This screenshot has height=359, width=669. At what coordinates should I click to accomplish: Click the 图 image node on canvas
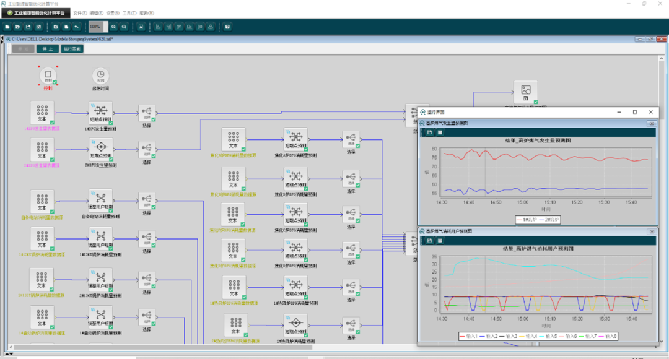525,91
